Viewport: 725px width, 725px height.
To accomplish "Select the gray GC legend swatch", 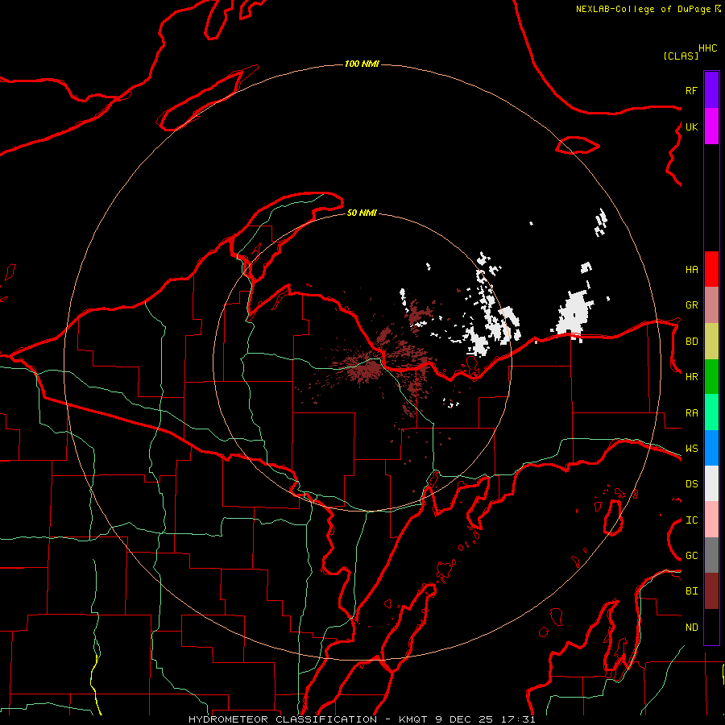I will coord(711,555).
